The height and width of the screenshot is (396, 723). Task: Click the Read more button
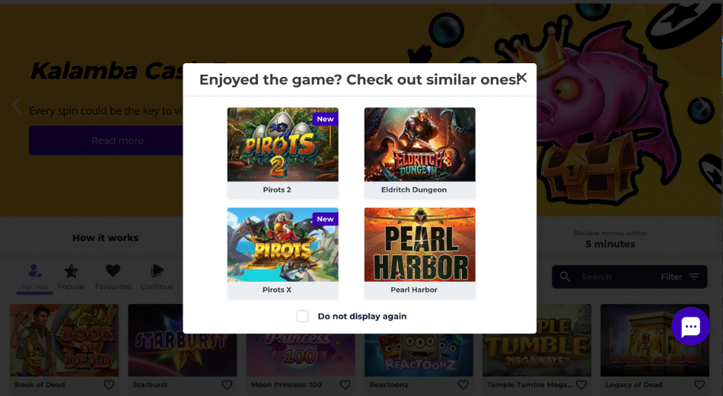pos(117,140)
